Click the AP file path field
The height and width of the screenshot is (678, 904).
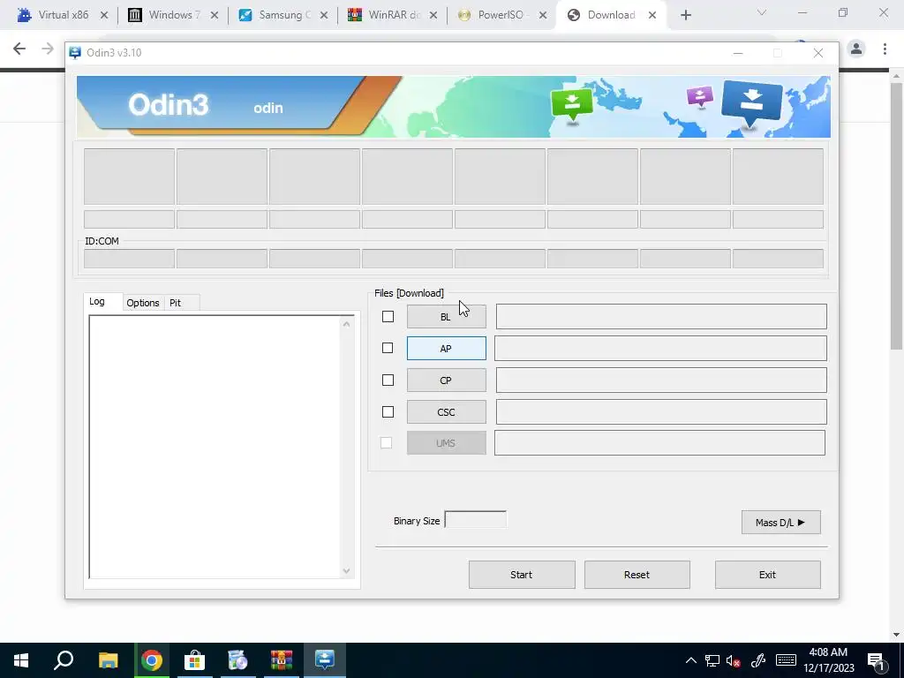coord(660,348)
